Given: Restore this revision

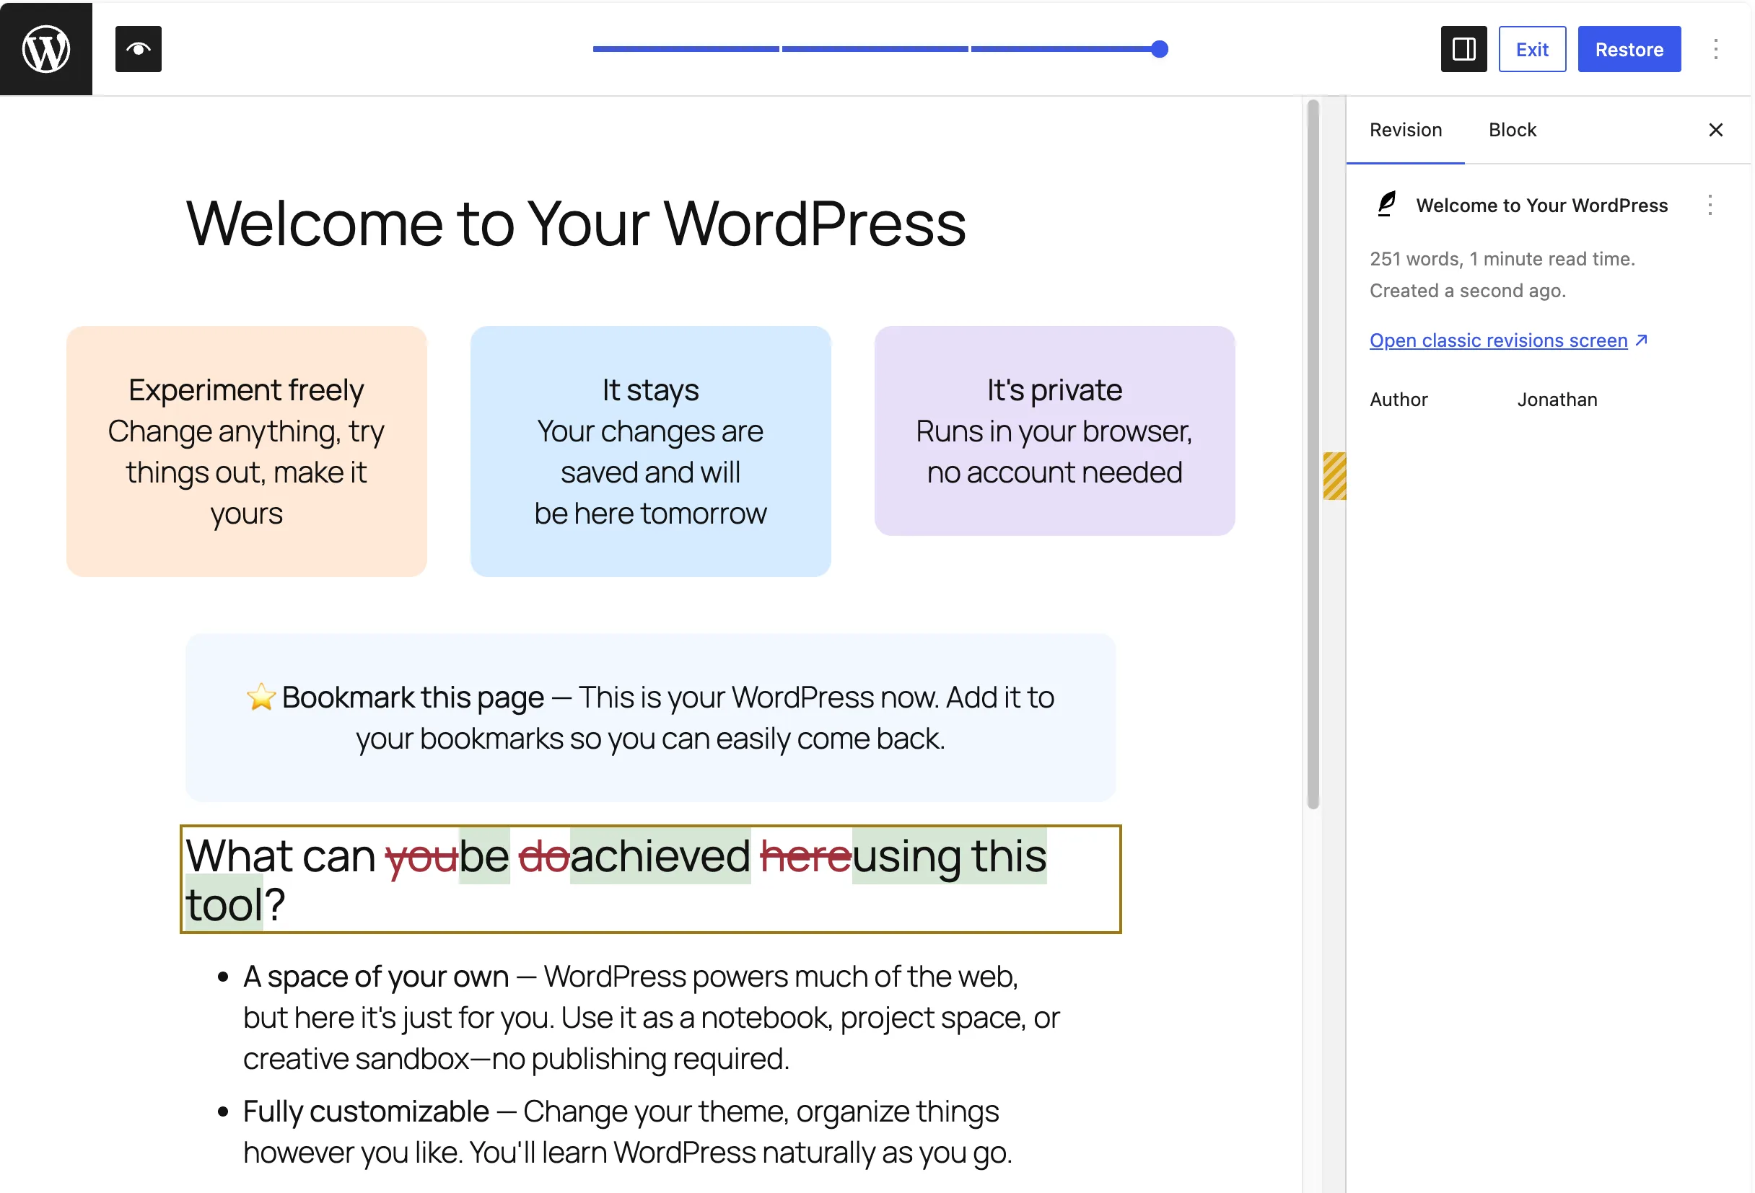Looking at the screenshot, I should (1629, 49).
